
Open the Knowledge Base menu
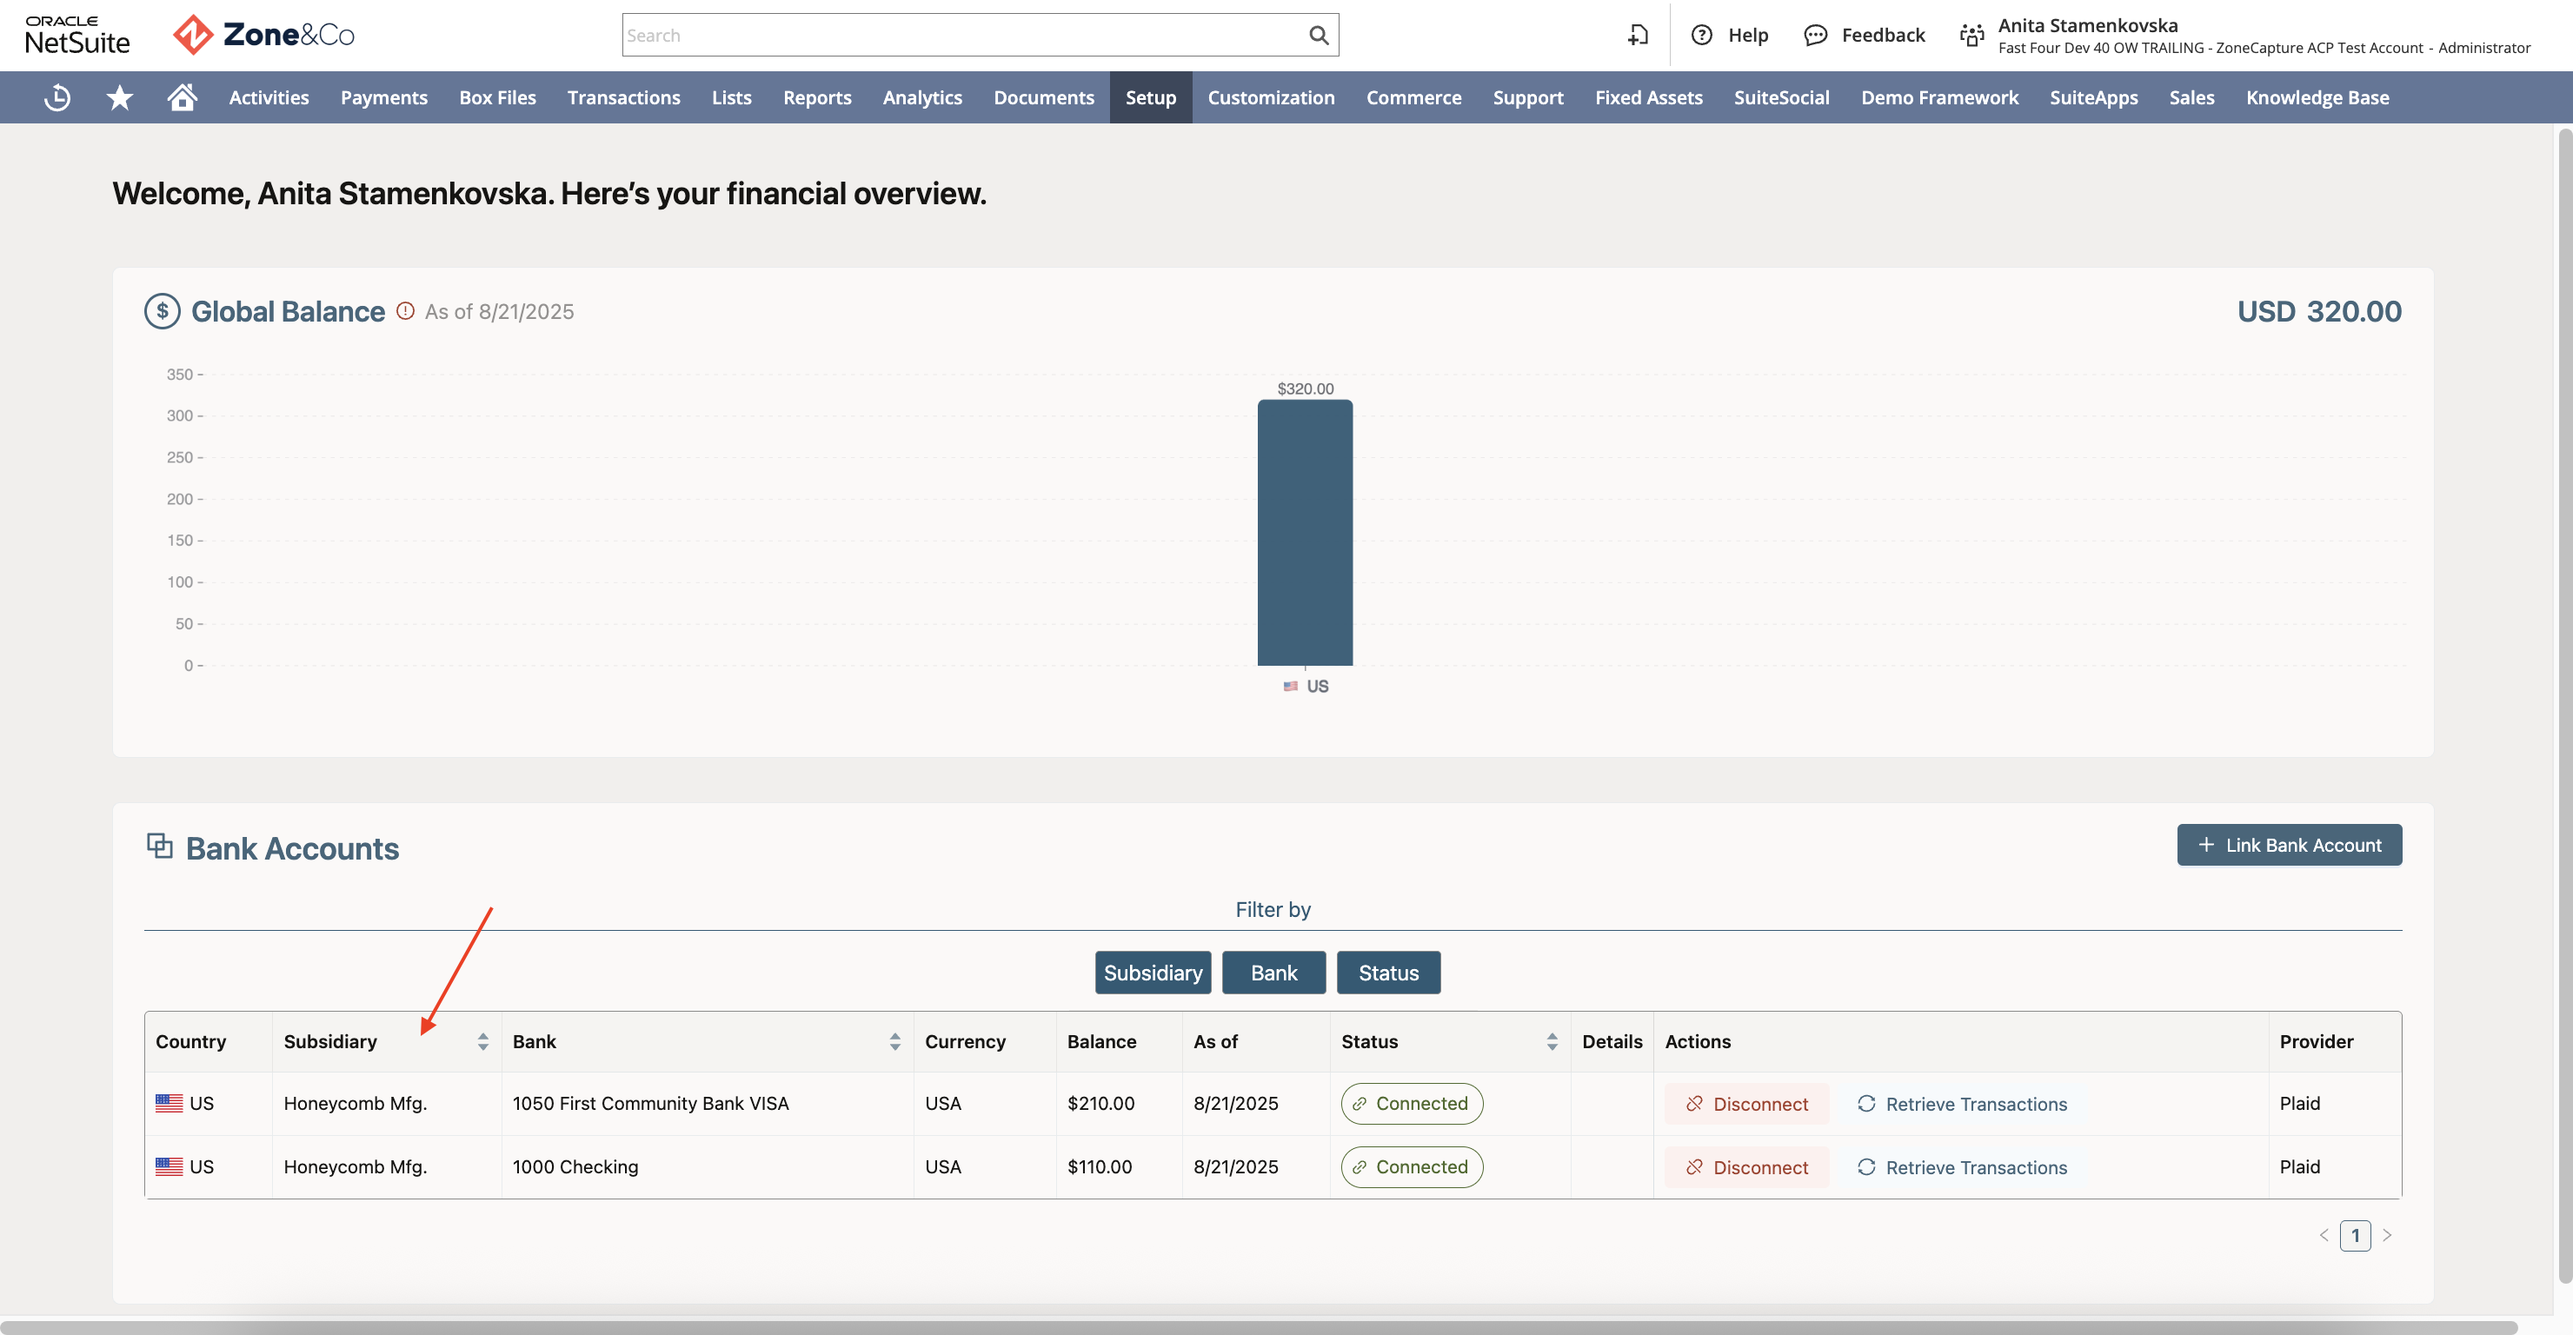point(2317,96)
